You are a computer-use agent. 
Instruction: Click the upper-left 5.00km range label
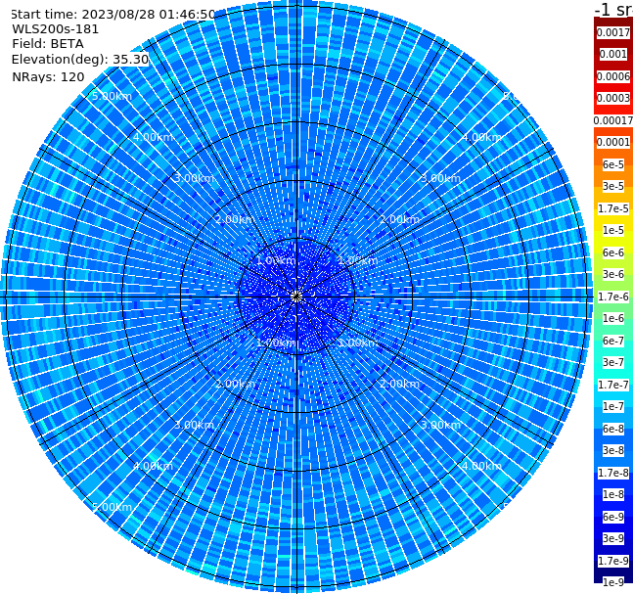112,96
